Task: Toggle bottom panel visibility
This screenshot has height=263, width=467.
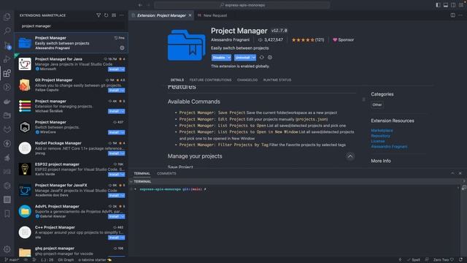Action: coord(446,5)
